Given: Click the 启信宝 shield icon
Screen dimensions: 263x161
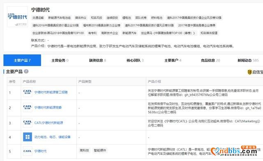Looking at the screenshot, I should tap(249, 72).
